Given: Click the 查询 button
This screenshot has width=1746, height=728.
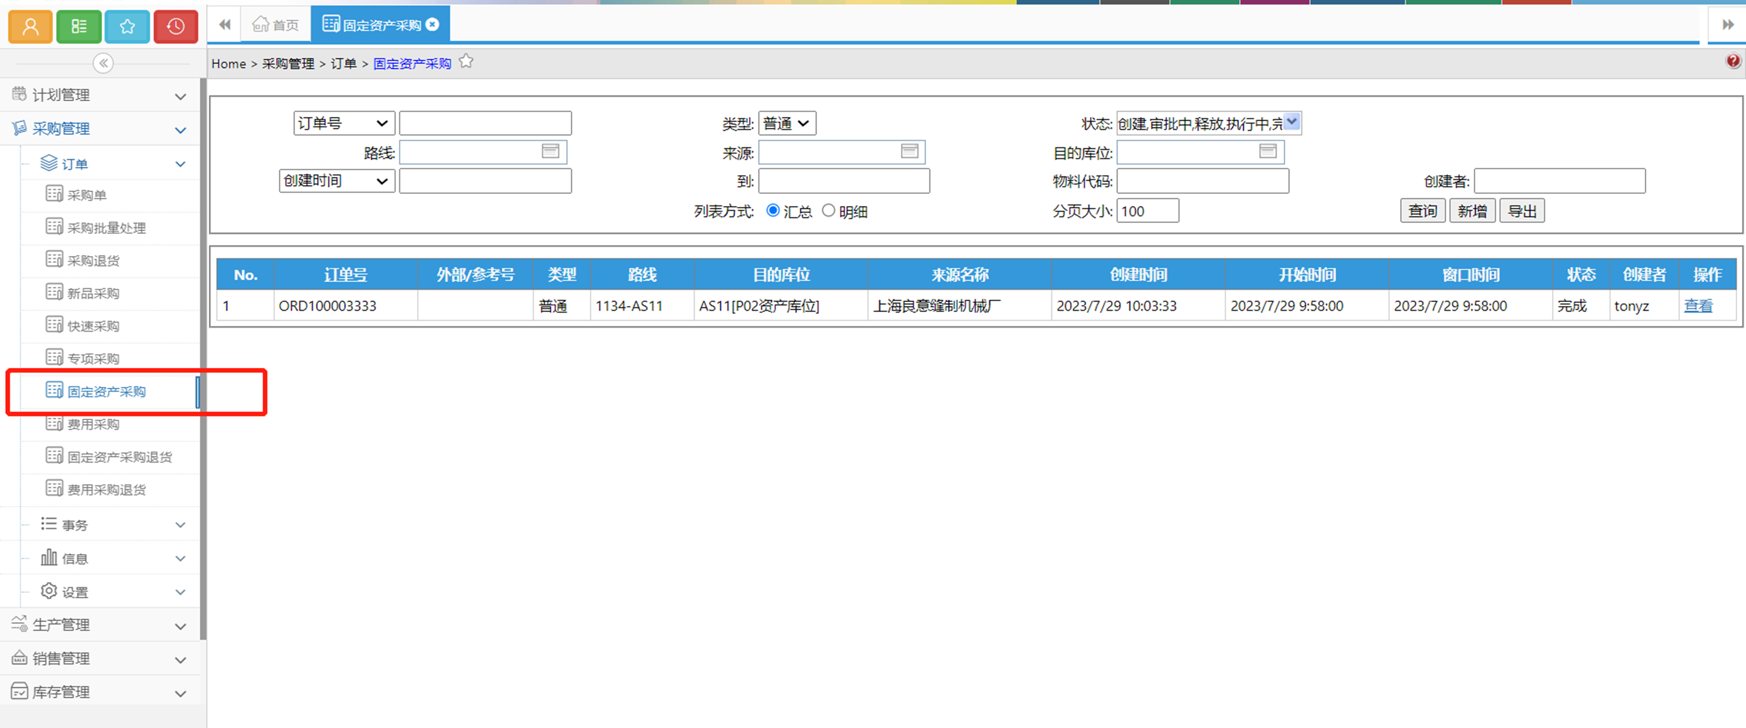Looking at the screenshot, I should click(1422, 211).
